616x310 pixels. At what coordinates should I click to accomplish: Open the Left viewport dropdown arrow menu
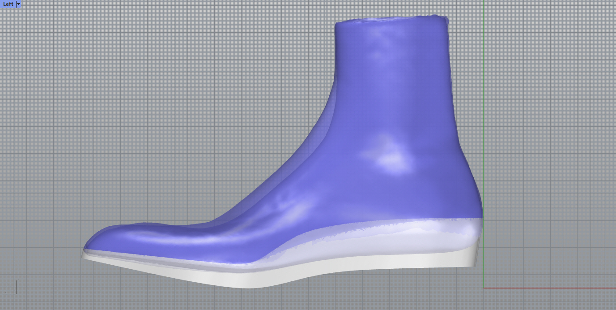18,4
